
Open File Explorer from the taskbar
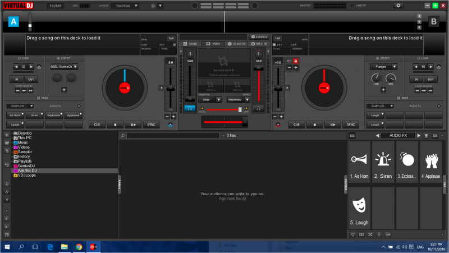(64, 247)
